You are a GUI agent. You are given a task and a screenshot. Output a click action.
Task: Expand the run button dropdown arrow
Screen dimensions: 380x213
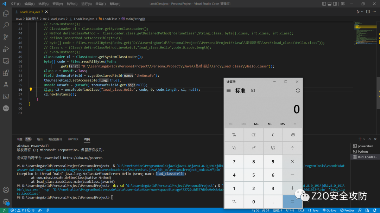(362, 12)
